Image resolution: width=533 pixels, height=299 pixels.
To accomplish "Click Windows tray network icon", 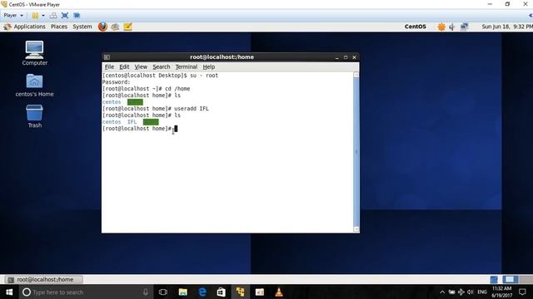I will coord(461,292).
